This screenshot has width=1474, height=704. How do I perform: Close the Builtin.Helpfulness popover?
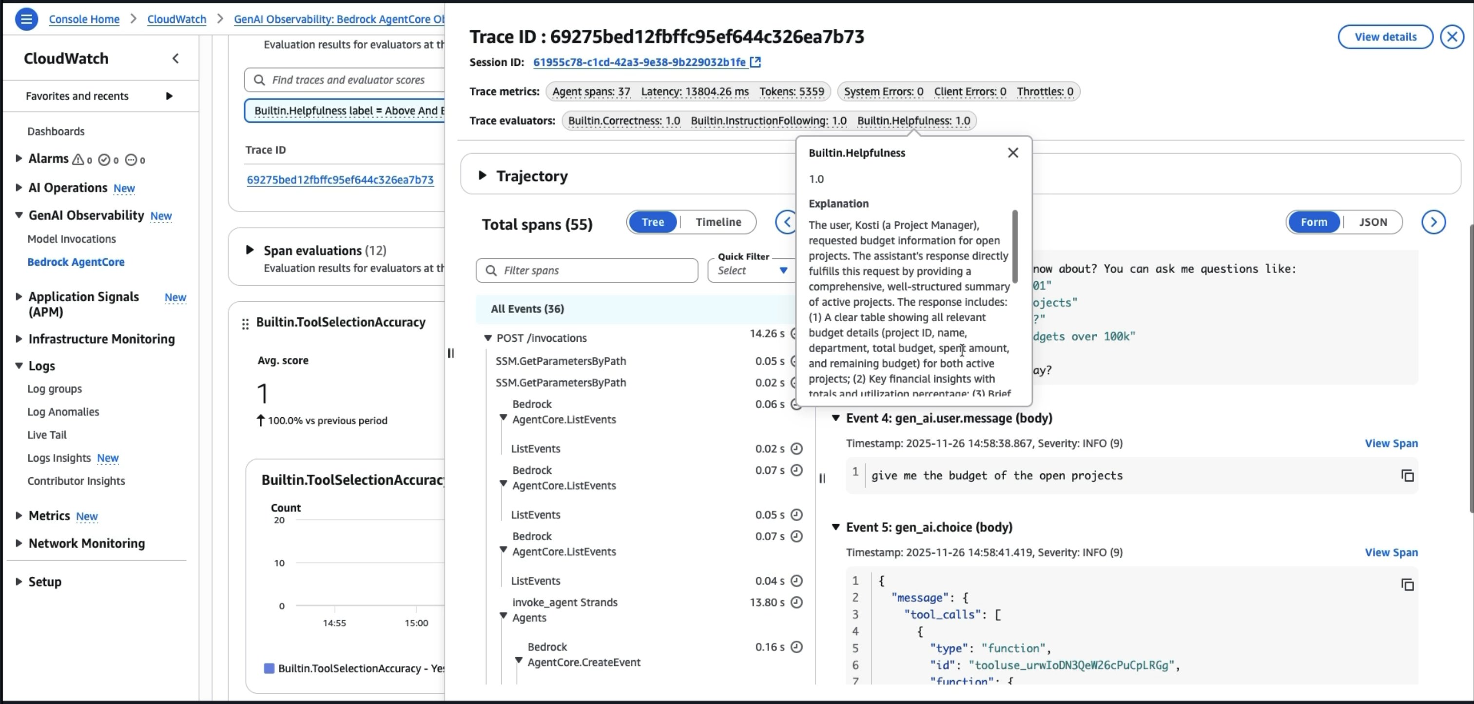click(1013, 153)
